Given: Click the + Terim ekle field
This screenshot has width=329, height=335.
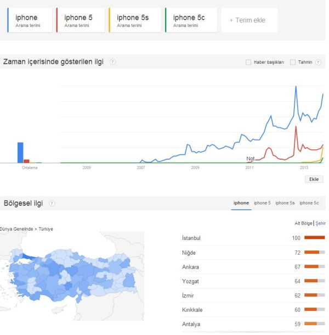Looking at the screenshot, I should (248, 20).
